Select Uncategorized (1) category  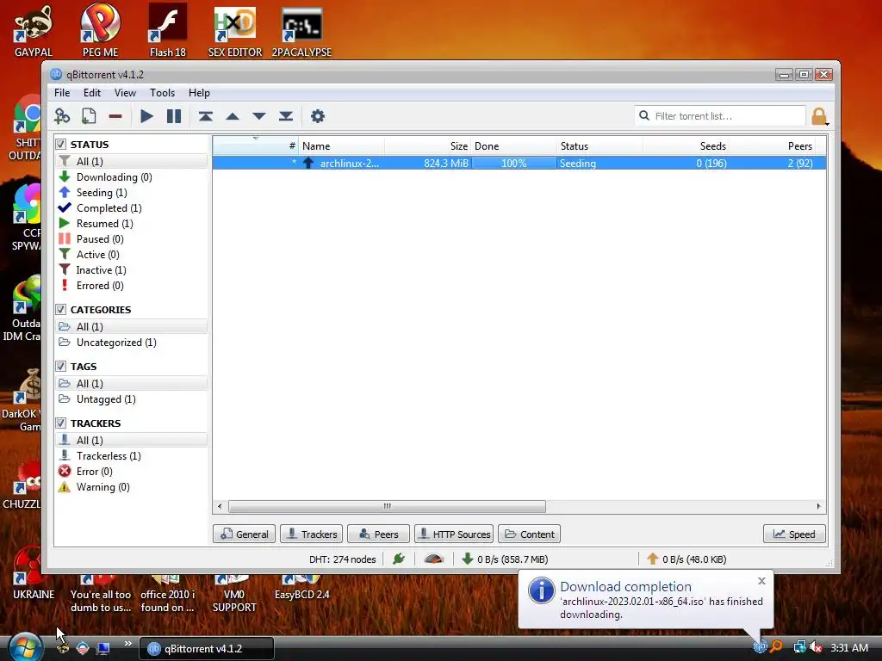[x=116, y=343]
